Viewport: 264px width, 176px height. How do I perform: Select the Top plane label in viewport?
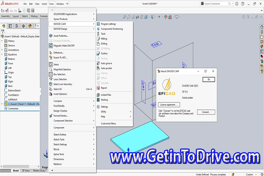156,44
